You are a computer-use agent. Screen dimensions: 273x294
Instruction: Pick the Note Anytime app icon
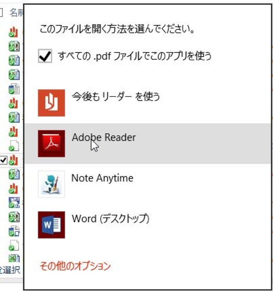52,184
